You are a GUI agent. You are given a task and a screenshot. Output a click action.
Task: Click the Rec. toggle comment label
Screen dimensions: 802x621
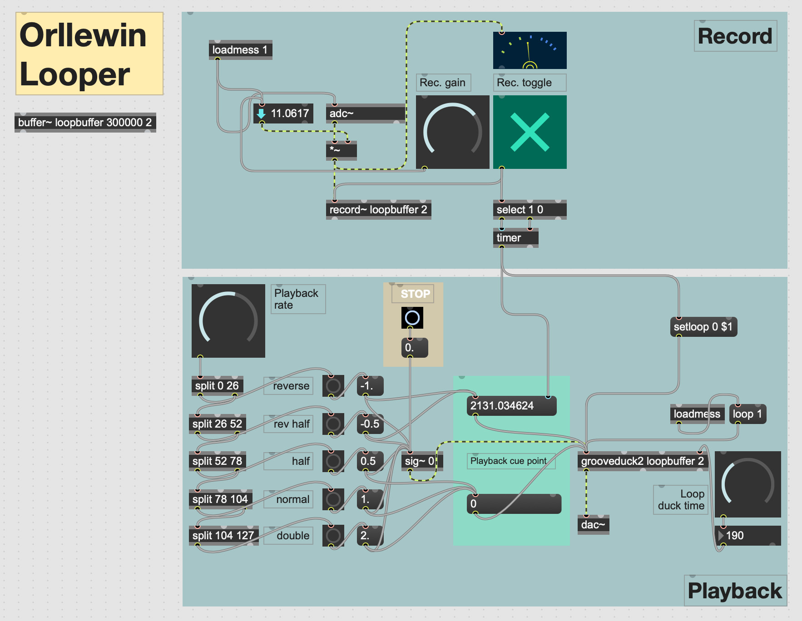click(530, 83)
